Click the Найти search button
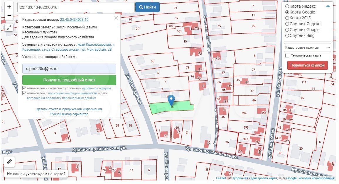The image size is (339, 184). 147,7
